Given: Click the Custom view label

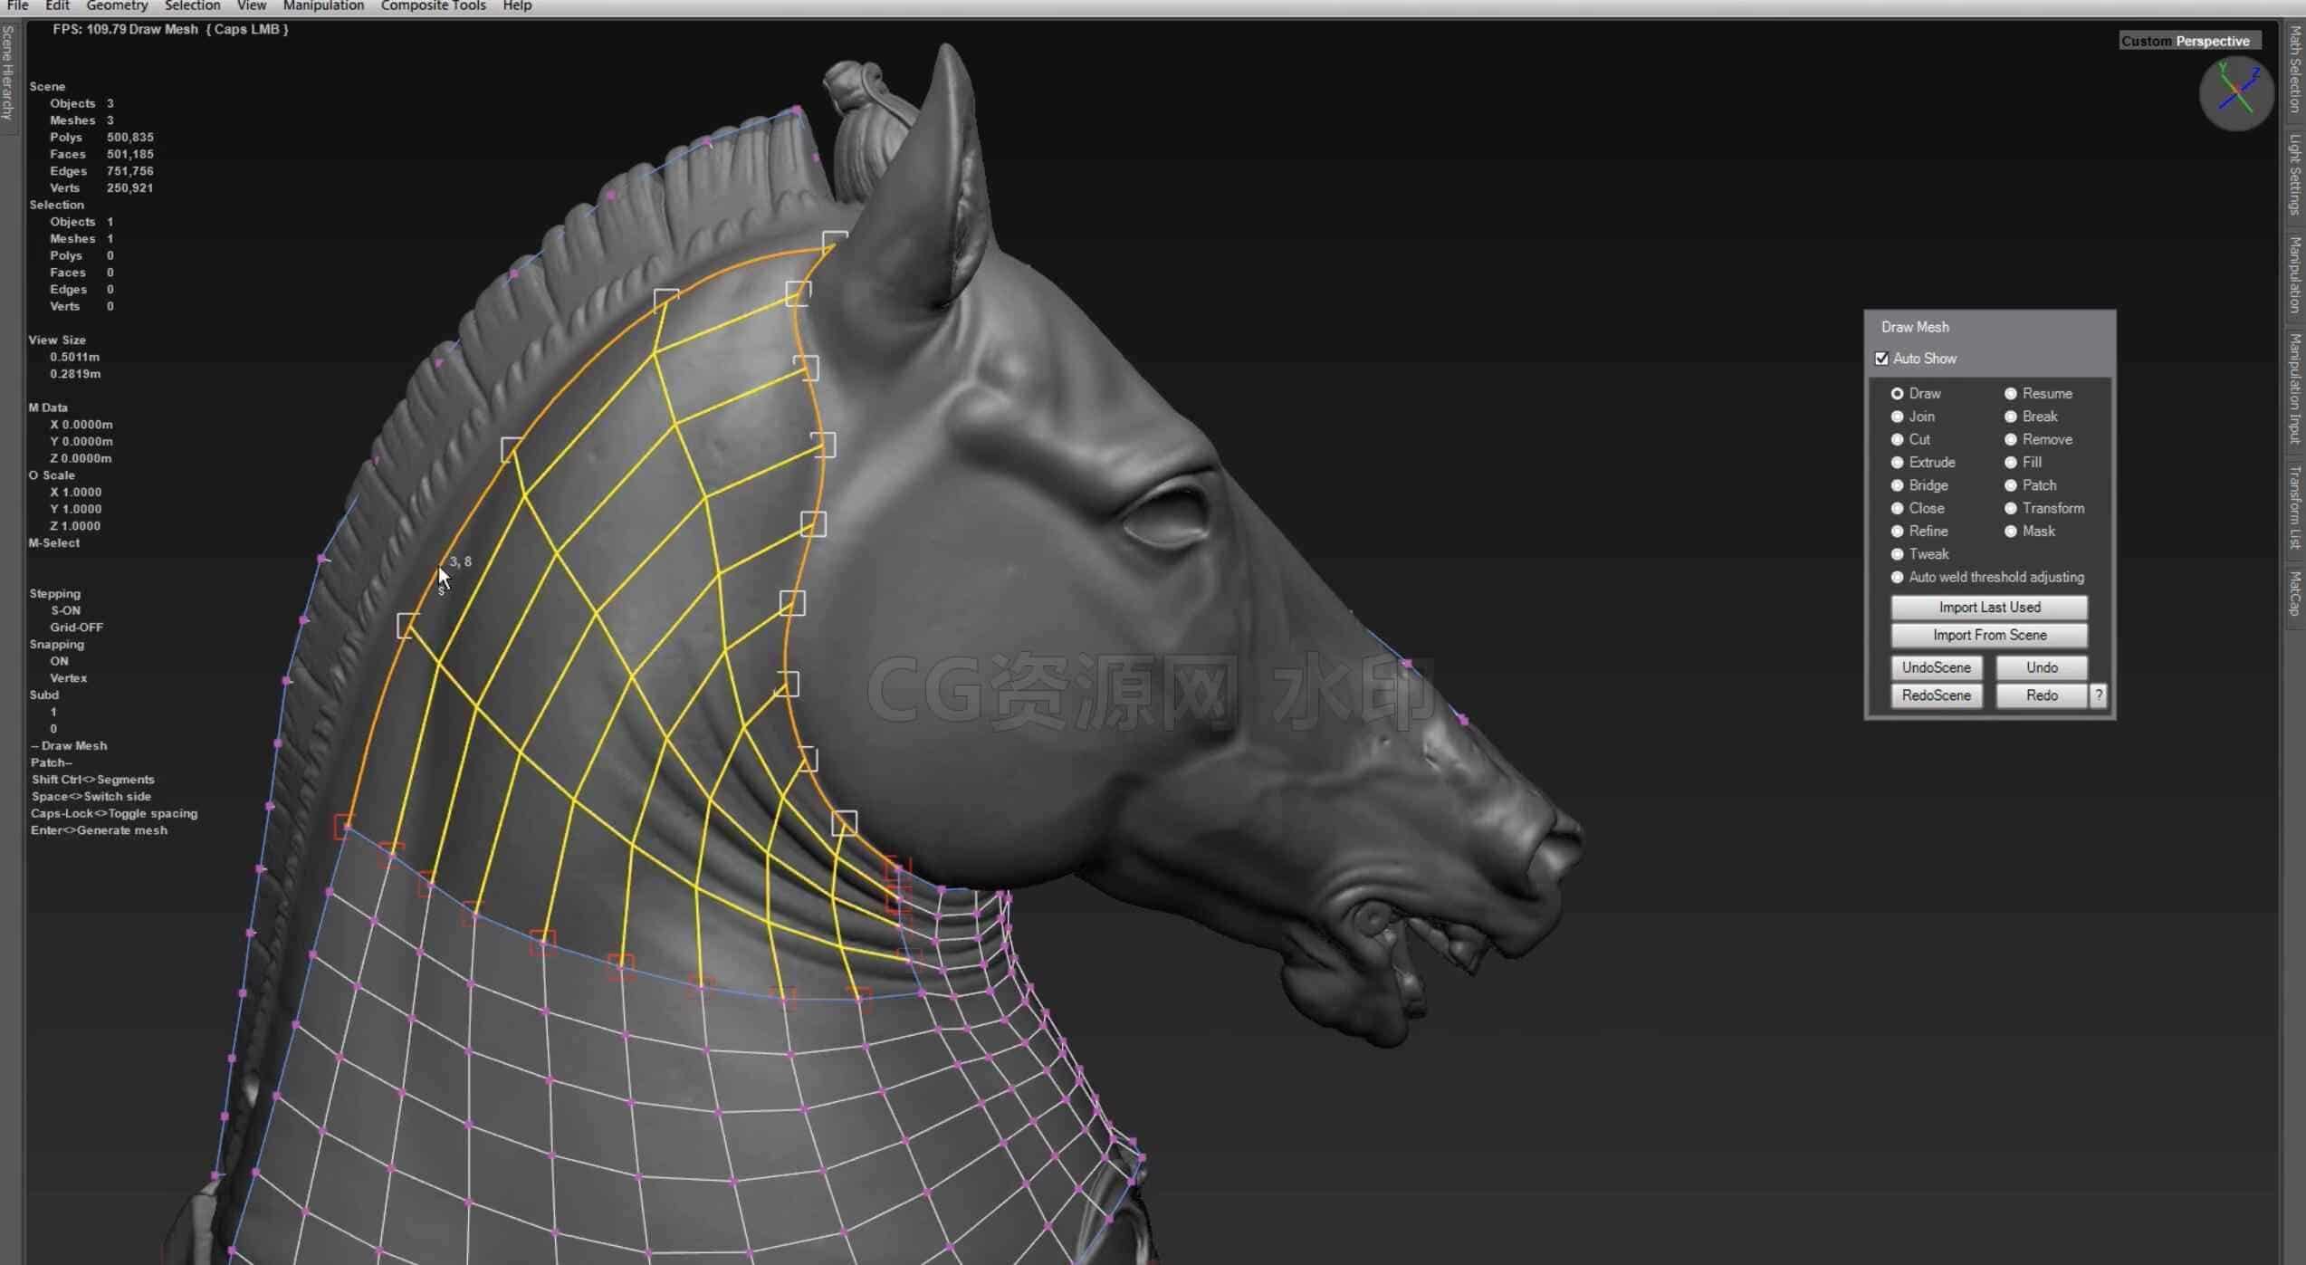Looking at the screenshot, I should pos(2145,42).
